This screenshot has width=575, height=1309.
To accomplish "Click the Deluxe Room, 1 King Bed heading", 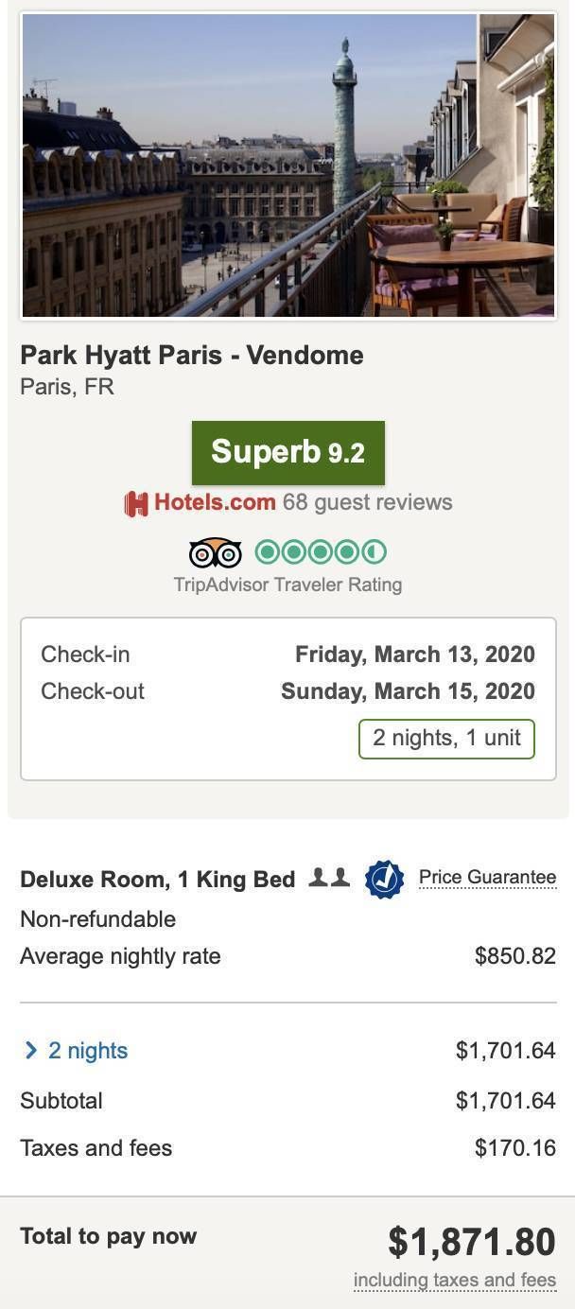I will coord(158,880).
